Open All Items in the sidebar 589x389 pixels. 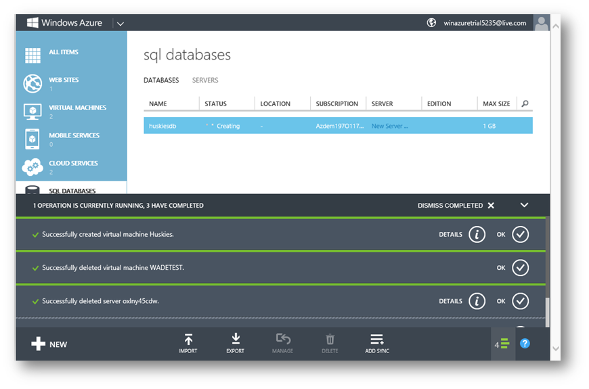[71, 55]
